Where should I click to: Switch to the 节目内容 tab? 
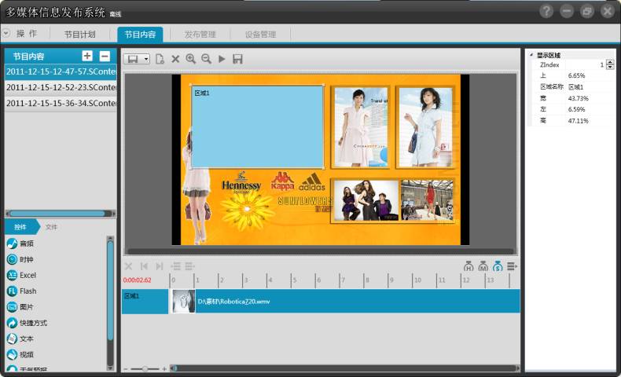pos(140,35)
